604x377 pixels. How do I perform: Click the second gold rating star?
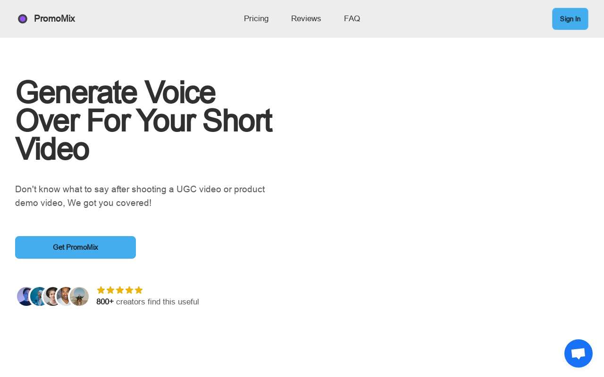pos(110,290)
